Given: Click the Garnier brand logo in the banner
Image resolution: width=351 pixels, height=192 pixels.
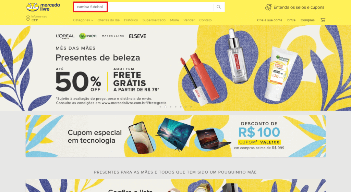Looking at the screenshot, I should (x=88, y=36).
